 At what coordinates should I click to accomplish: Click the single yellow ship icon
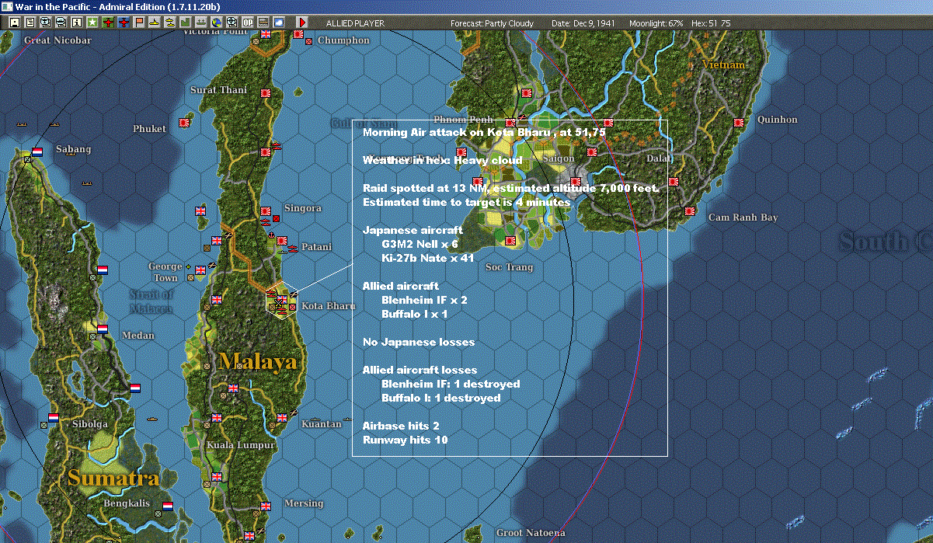coord(155,23)
